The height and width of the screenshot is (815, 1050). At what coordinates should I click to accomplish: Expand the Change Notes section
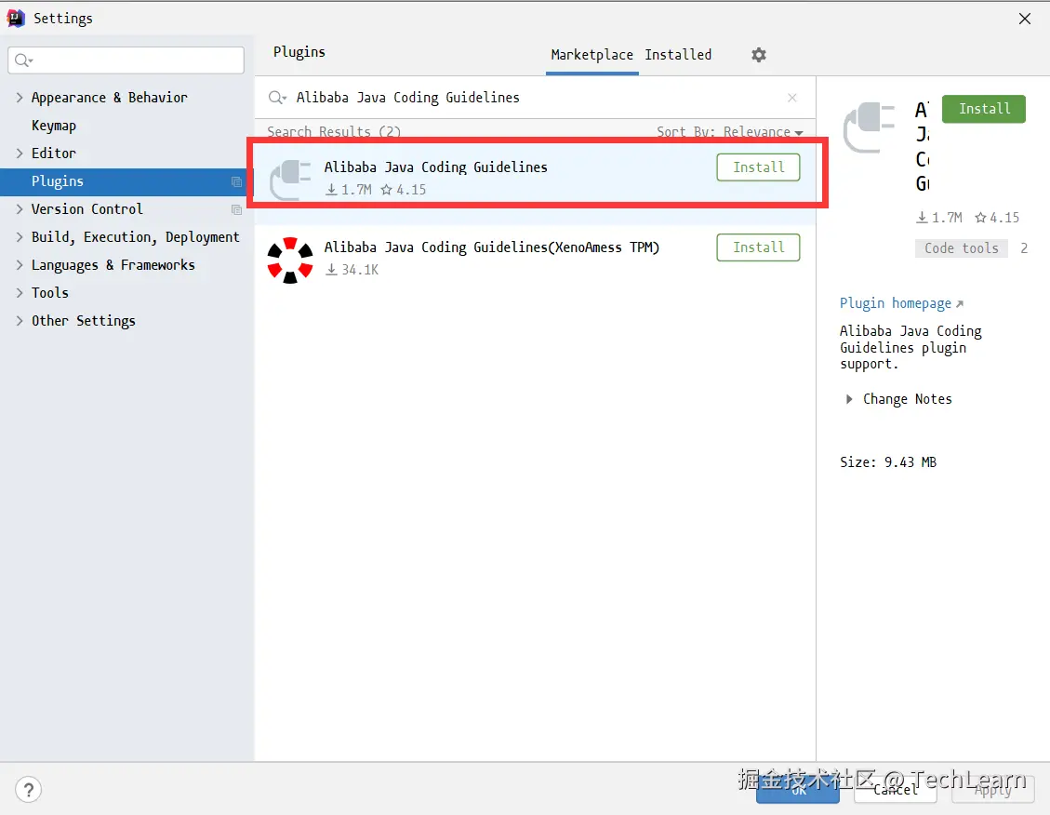pos(849,399)
